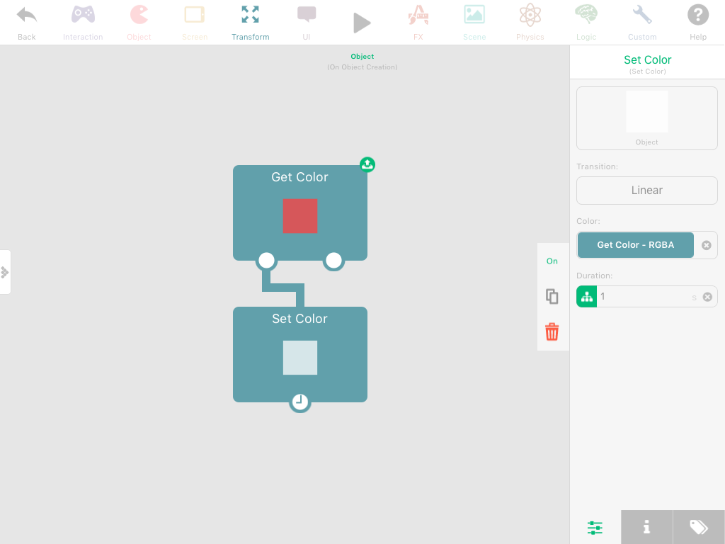Open the Custom wrench category
The width and height of the screenshot is (725, 544).
(642, 16)
